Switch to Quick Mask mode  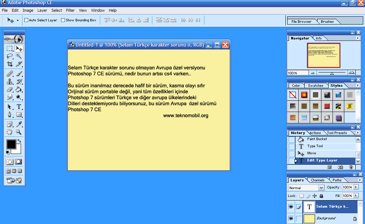19,162
